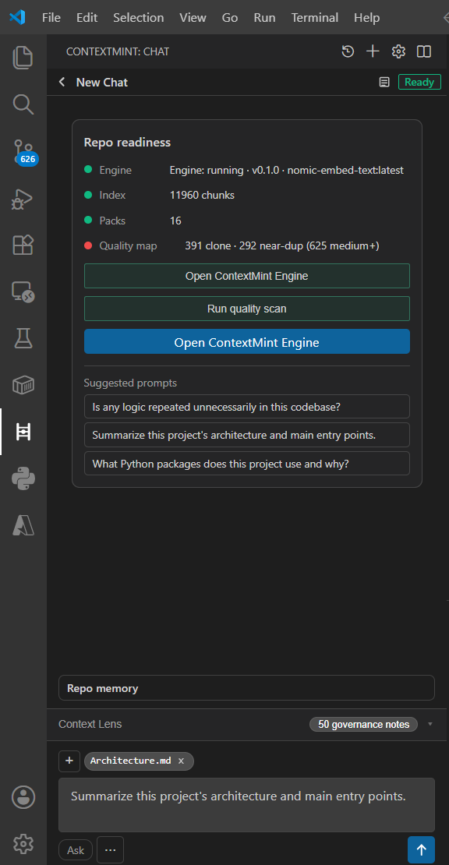
Task: Open the Go menu
Action: point(230,18)
